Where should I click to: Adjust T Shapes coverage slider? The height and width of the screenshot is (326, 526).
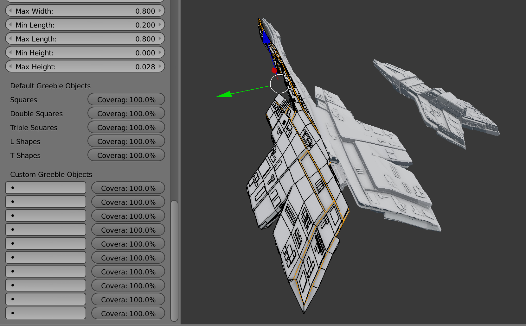[126, 155]
